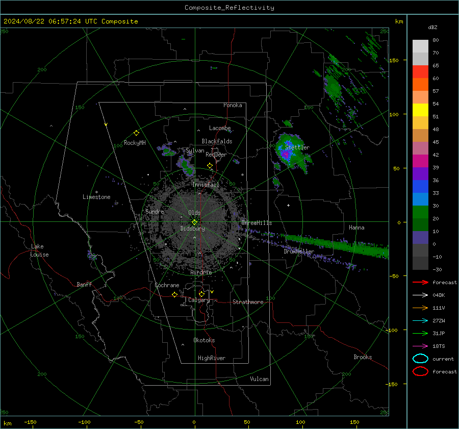Click the Didsbury city label
459x429 pixels.
[x=193, y=229]
